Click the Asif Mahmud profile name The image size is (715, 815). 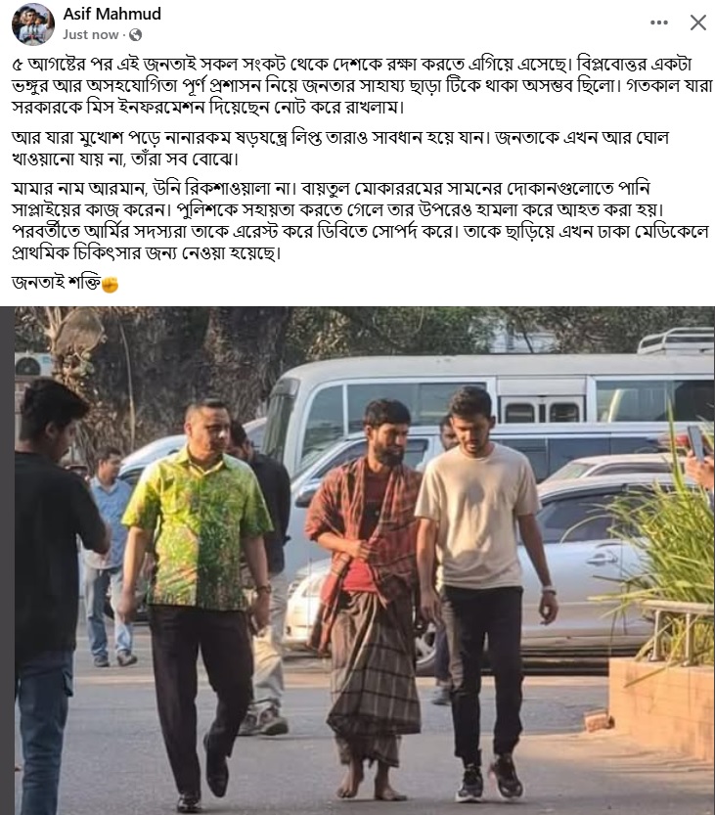(x=112, y=14)
